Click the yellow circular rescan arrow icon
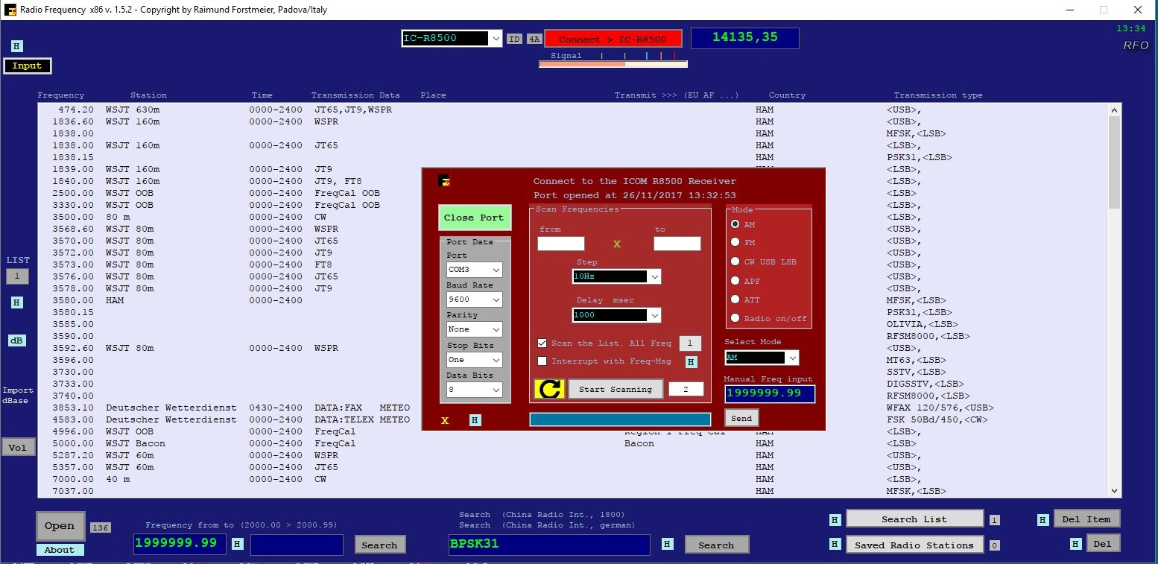Image resolution: width=1158 pixels, height=564 pixels. point(549,388)
